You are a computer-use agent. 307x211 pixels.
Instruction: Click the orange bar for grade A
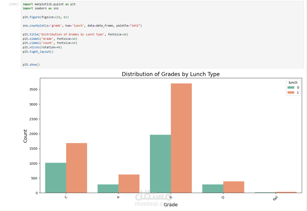pos(129,184)
